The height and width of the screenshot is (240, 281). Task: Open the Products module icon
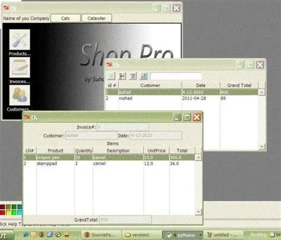pos(20,40)
